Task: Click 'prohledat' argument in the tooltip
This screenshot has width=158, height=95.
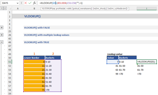Action: (x=61, y=9)
